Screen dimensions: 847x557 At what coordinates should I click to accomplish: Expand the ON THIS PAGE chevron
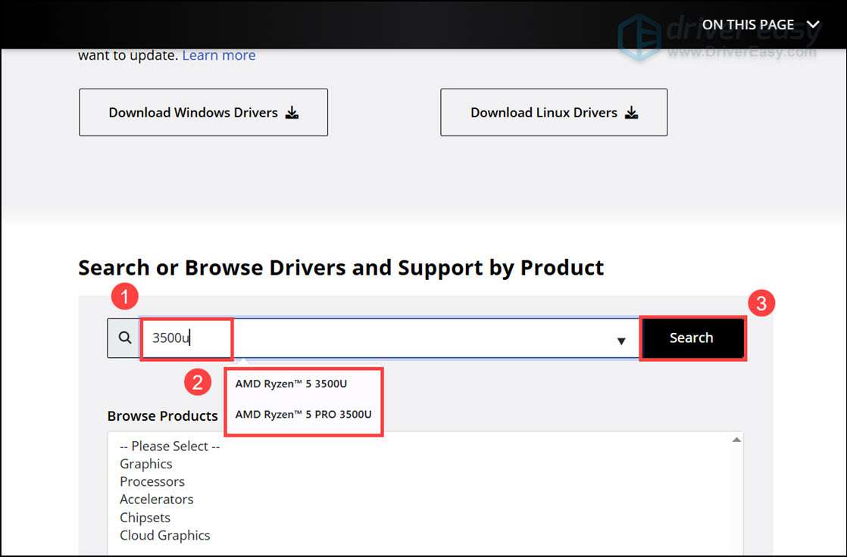[813, 25]
